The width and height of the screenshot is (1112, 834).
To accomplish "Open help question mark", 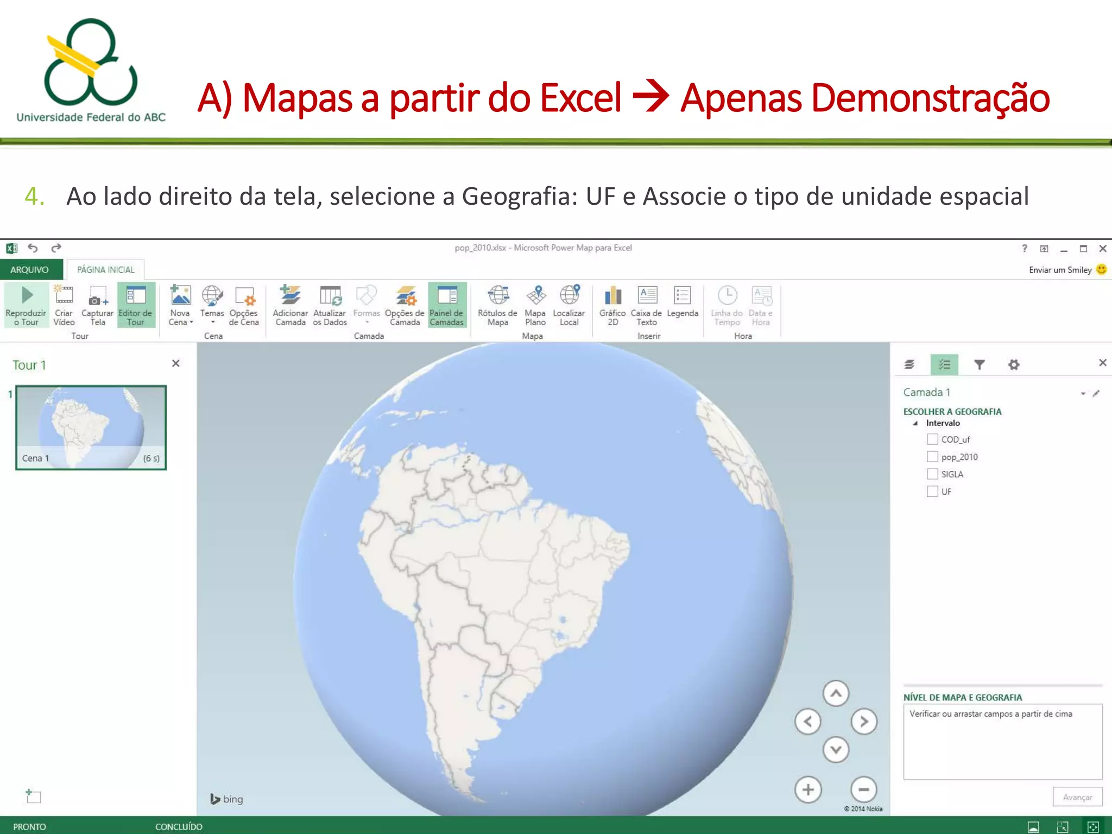I will coord(1025,248).
